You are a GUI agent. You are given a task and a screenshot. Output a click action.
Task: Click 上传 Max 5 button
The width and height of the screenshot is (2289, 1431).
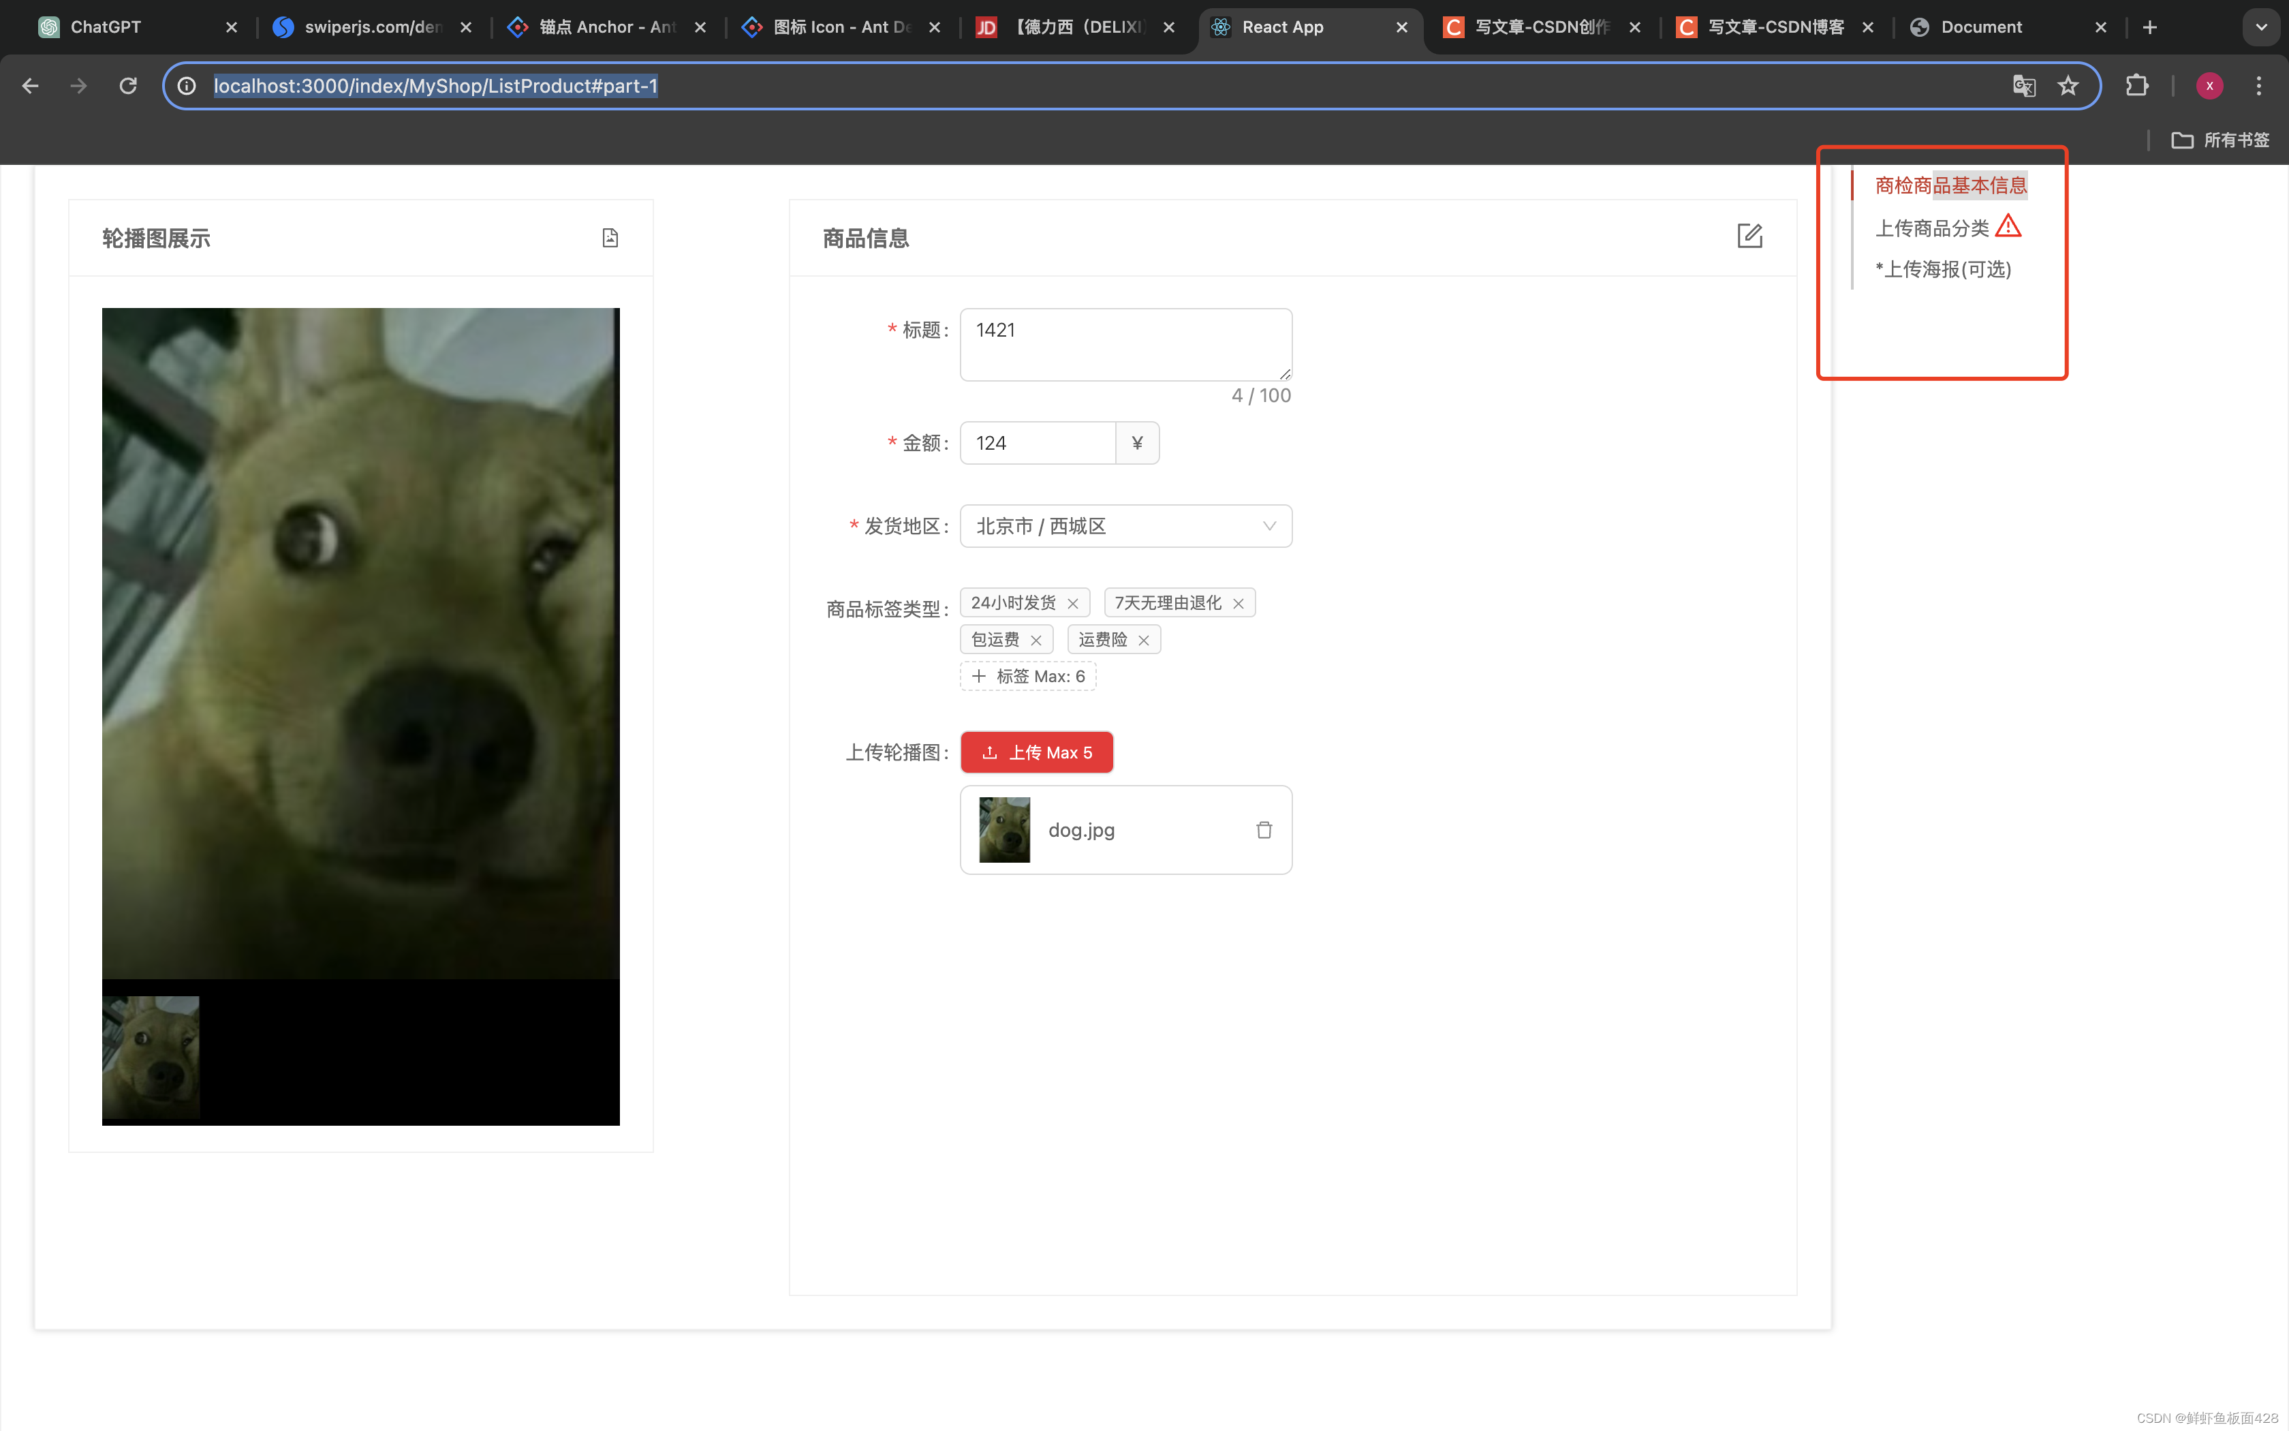(x=1035, y=752)
